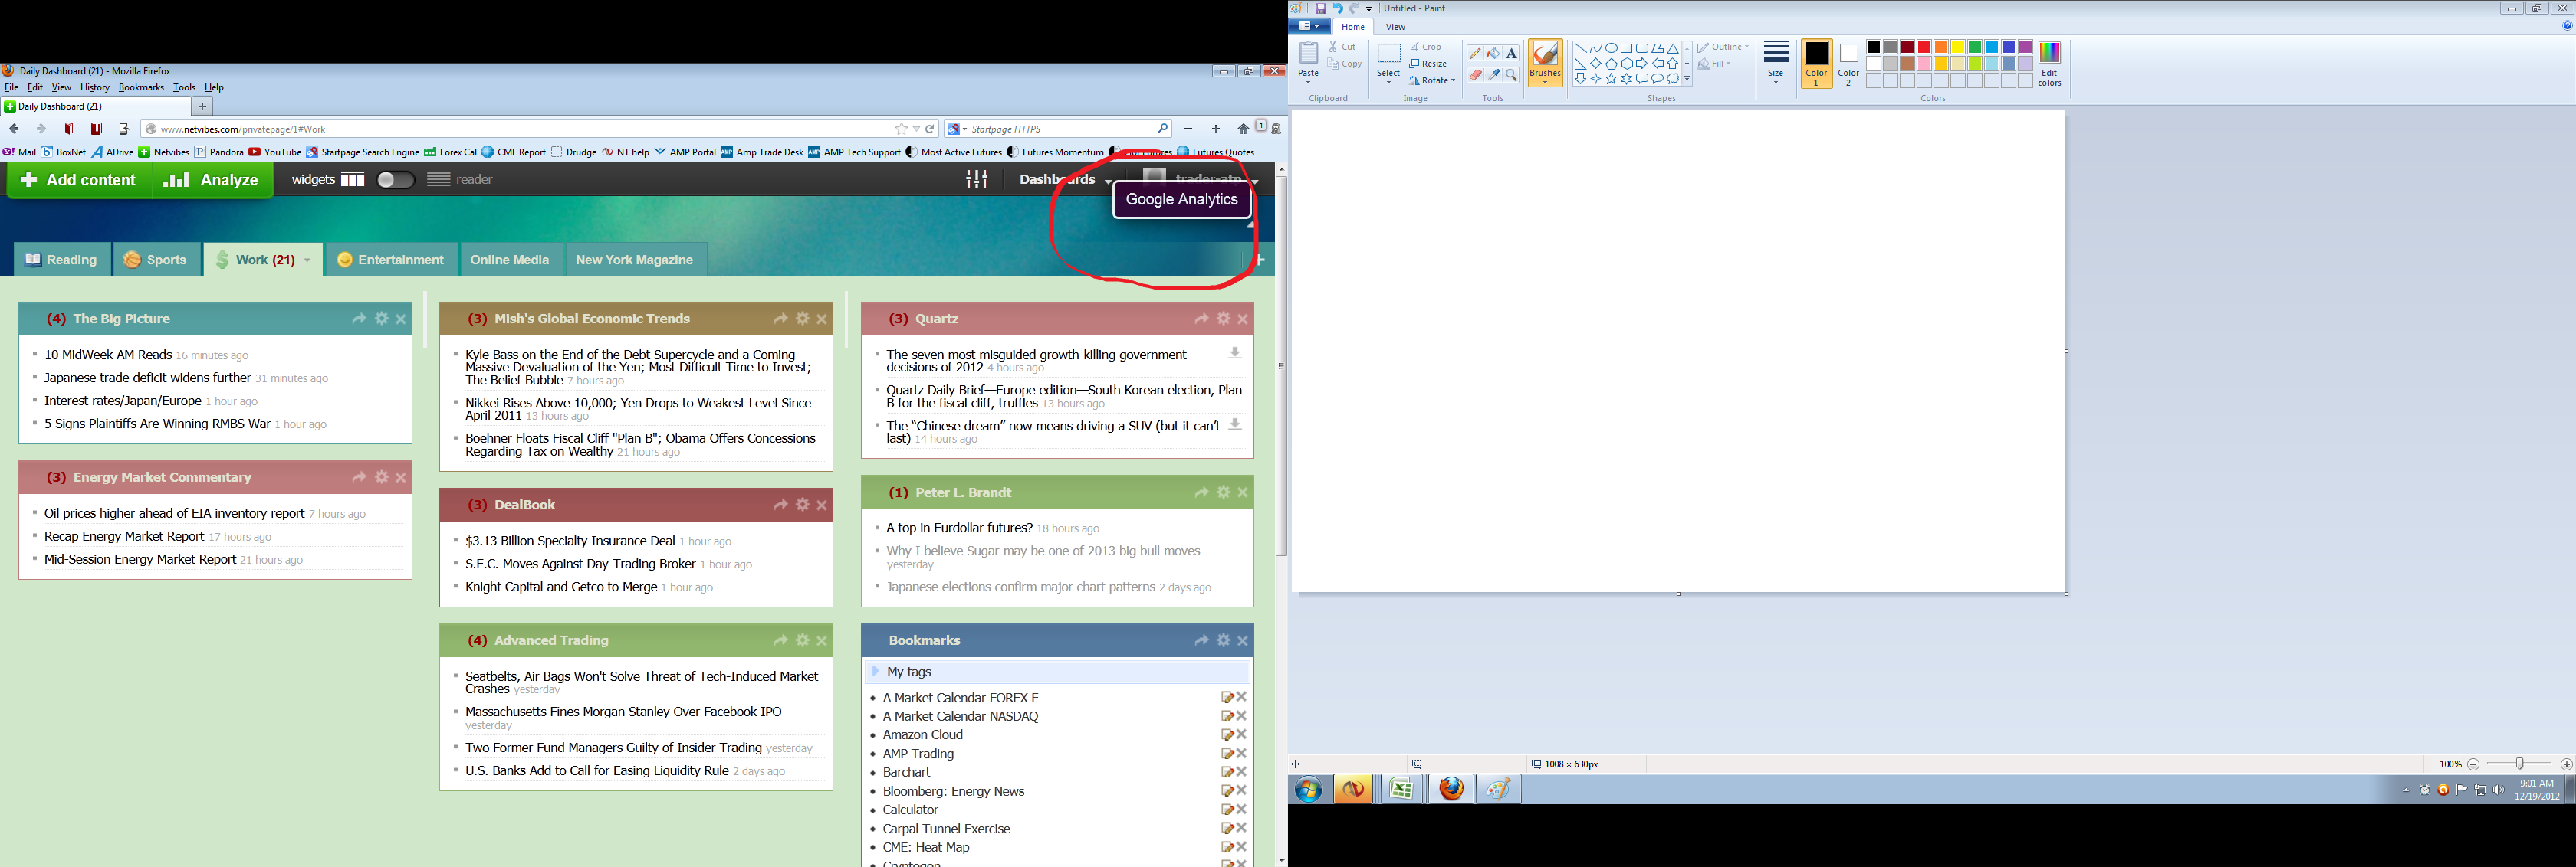Expand the Rotate dropdown menu
This screenshot has height=867, width=2576.
pos(1437,80)
